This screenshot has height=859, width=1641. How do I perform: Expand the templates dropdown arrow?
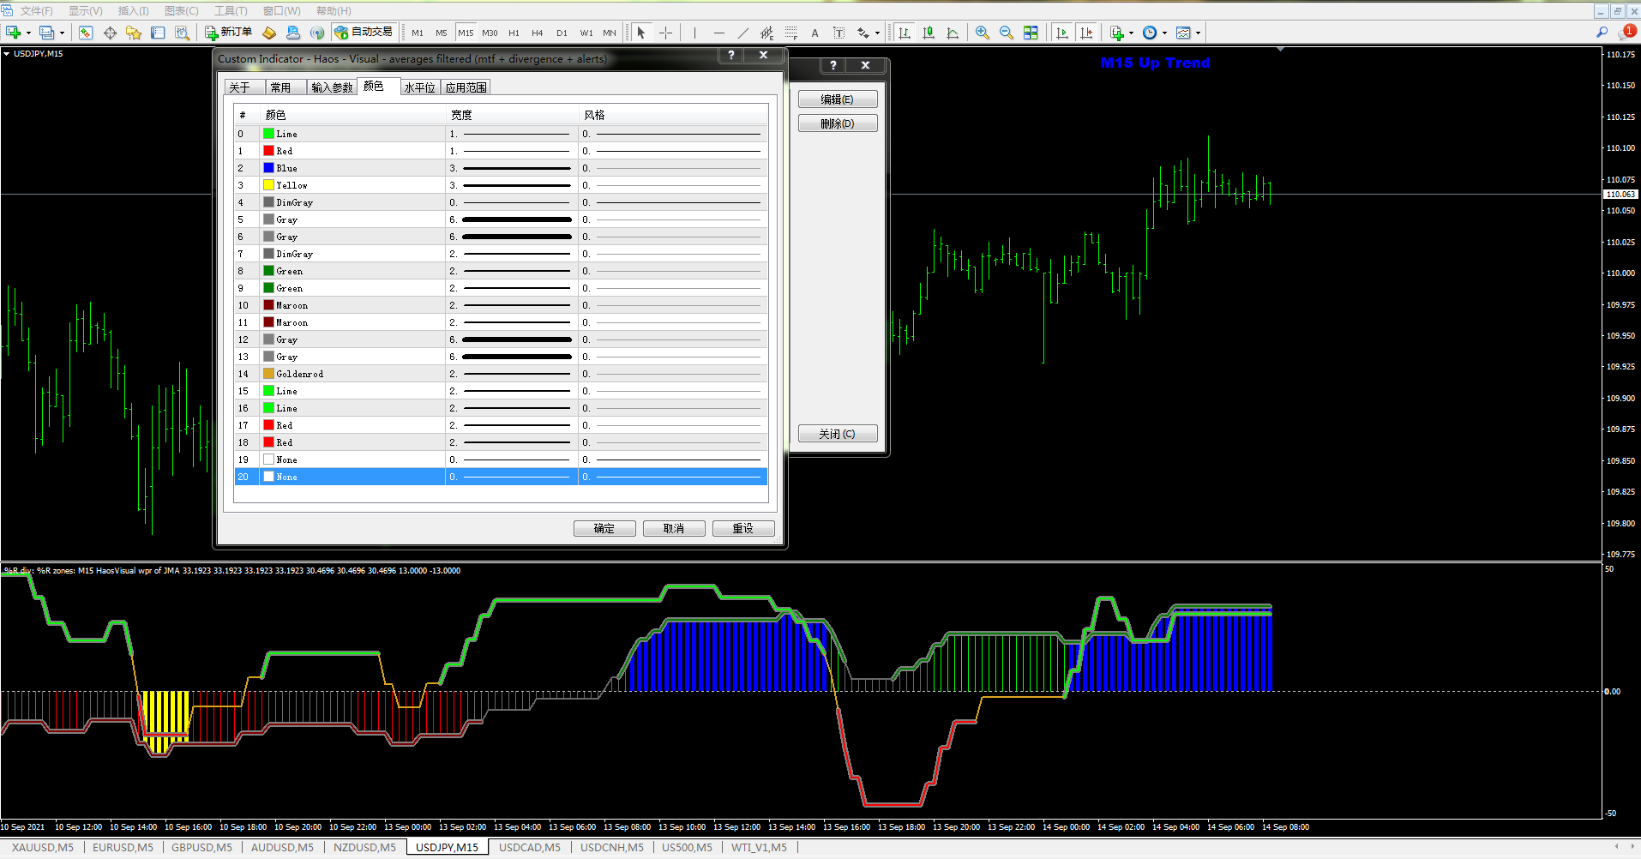pyautogui.click(x=1198, y=33)
